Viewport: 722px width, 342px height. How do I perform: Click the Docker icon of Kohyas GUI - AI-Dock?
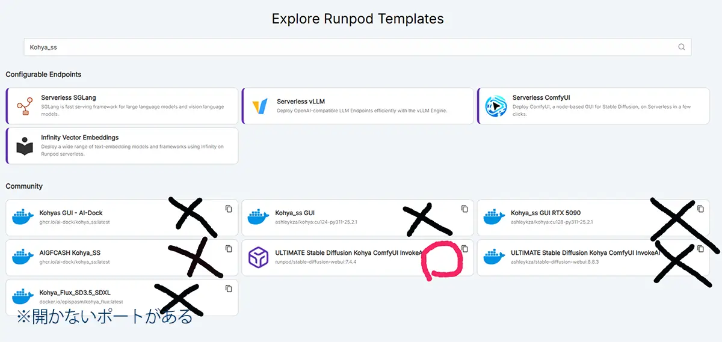pyautogui.click(x=24, y=218)
